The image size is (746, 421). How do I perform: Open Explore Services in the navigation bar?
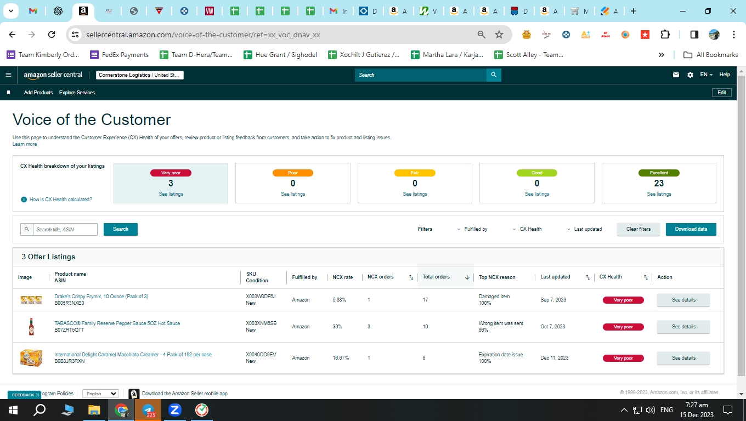(x=77, y=93)
